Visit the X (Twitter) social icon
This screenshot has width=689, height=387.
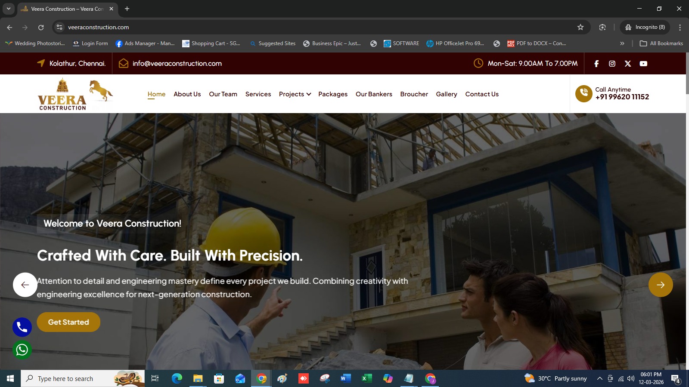pos(628,64)
